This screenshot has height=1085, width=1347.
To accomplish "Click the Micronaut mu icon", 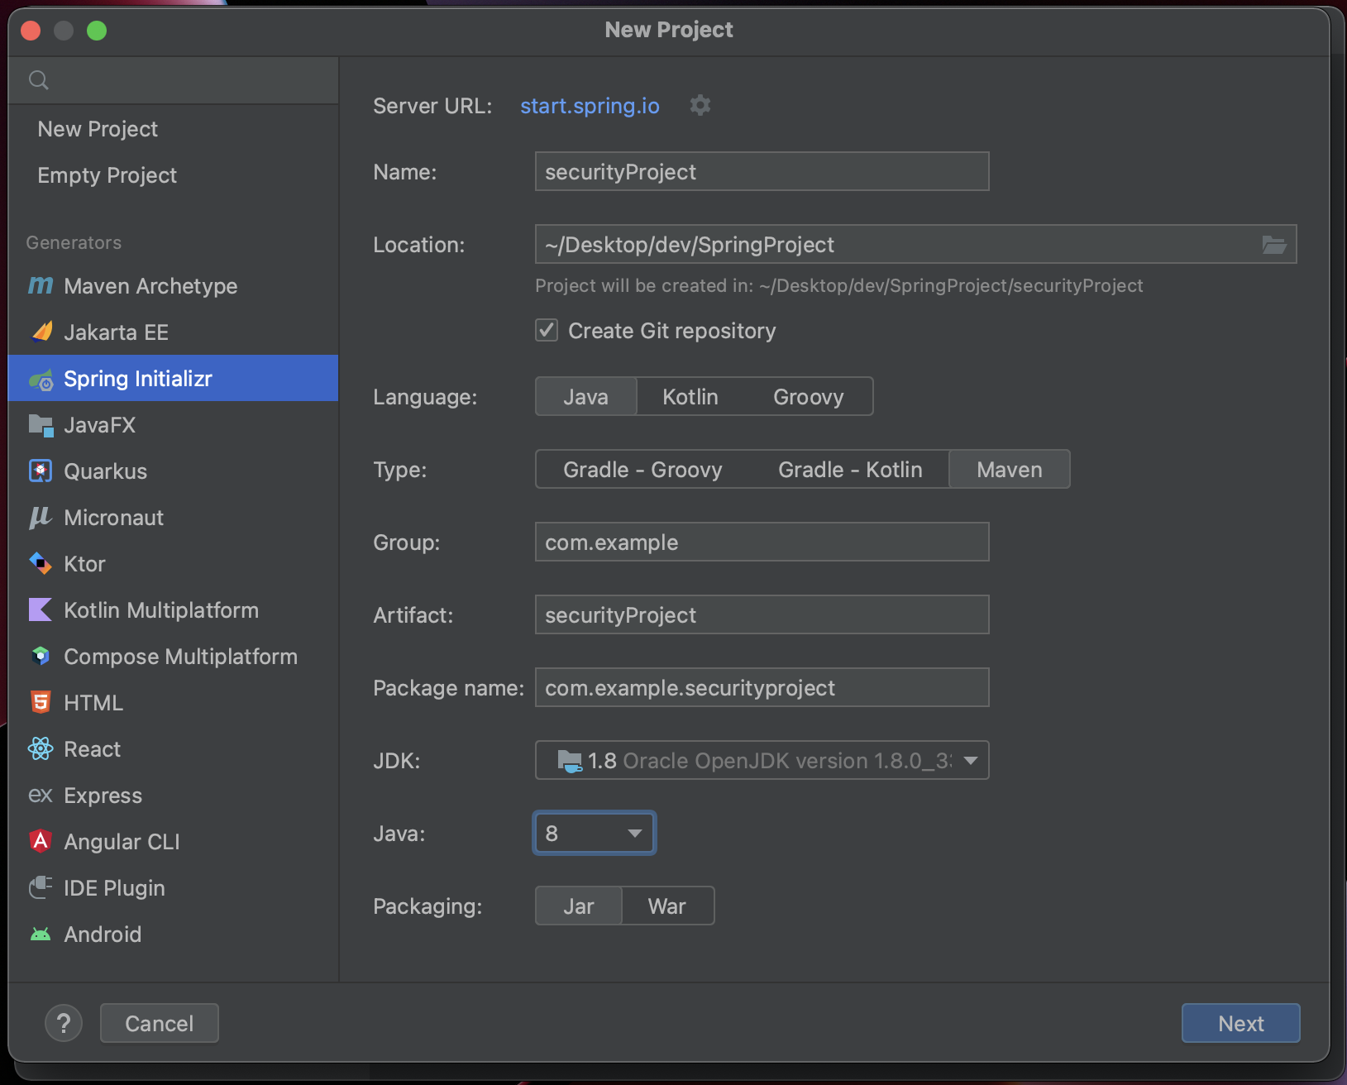I will pyautogui.click(x=41, y=517).
